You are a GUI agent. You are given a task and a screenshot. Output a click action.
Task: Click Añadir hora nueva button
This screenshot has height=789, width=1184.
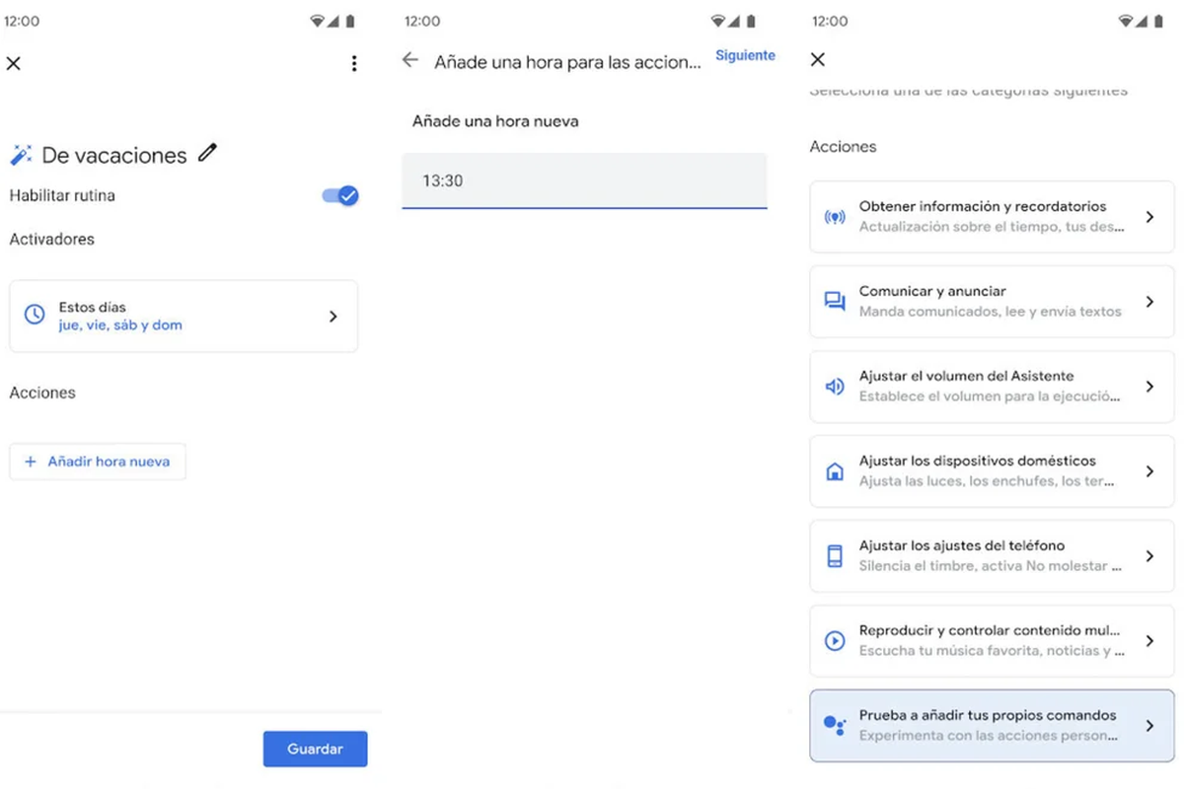click(x=98, y=462)
